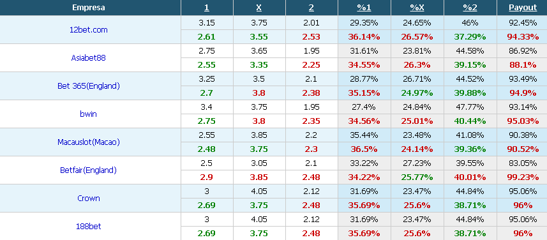This screenshot has height=240, width=547.
Task: Select 12bet.com's opening odds 3.15 cell
Action: pyautogui.click(x=207, y=23)
